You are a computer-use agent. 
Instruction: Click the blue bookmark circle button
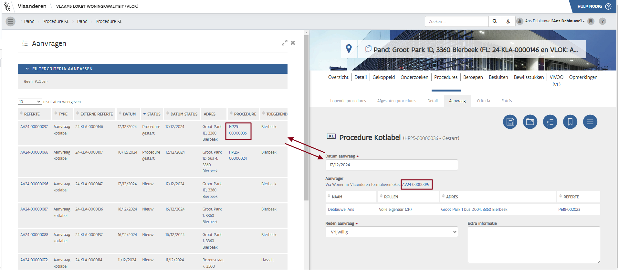pos(570,122)
